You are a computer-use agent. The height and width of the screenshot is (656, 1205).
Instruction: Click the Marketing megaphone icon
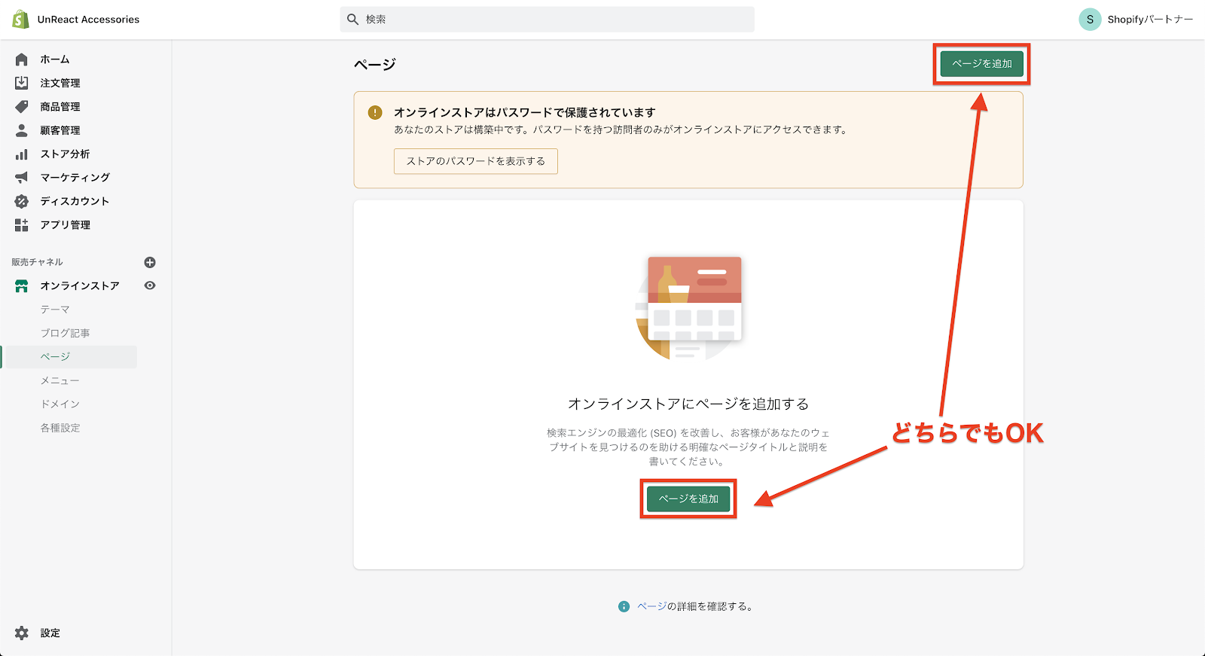click(22, 178)
